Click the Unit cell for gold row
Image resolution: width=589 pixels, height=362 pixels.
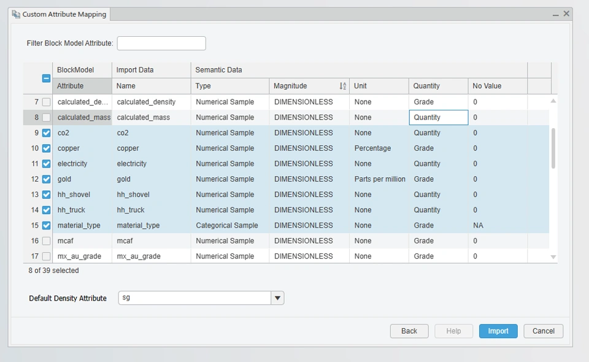coord(379,179)
